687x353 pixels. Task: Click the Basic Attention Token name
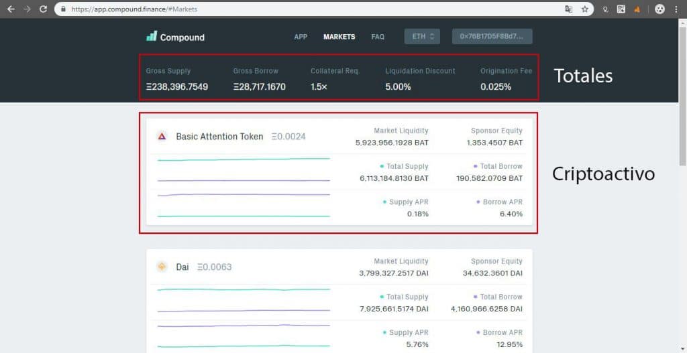pos(219,137)
